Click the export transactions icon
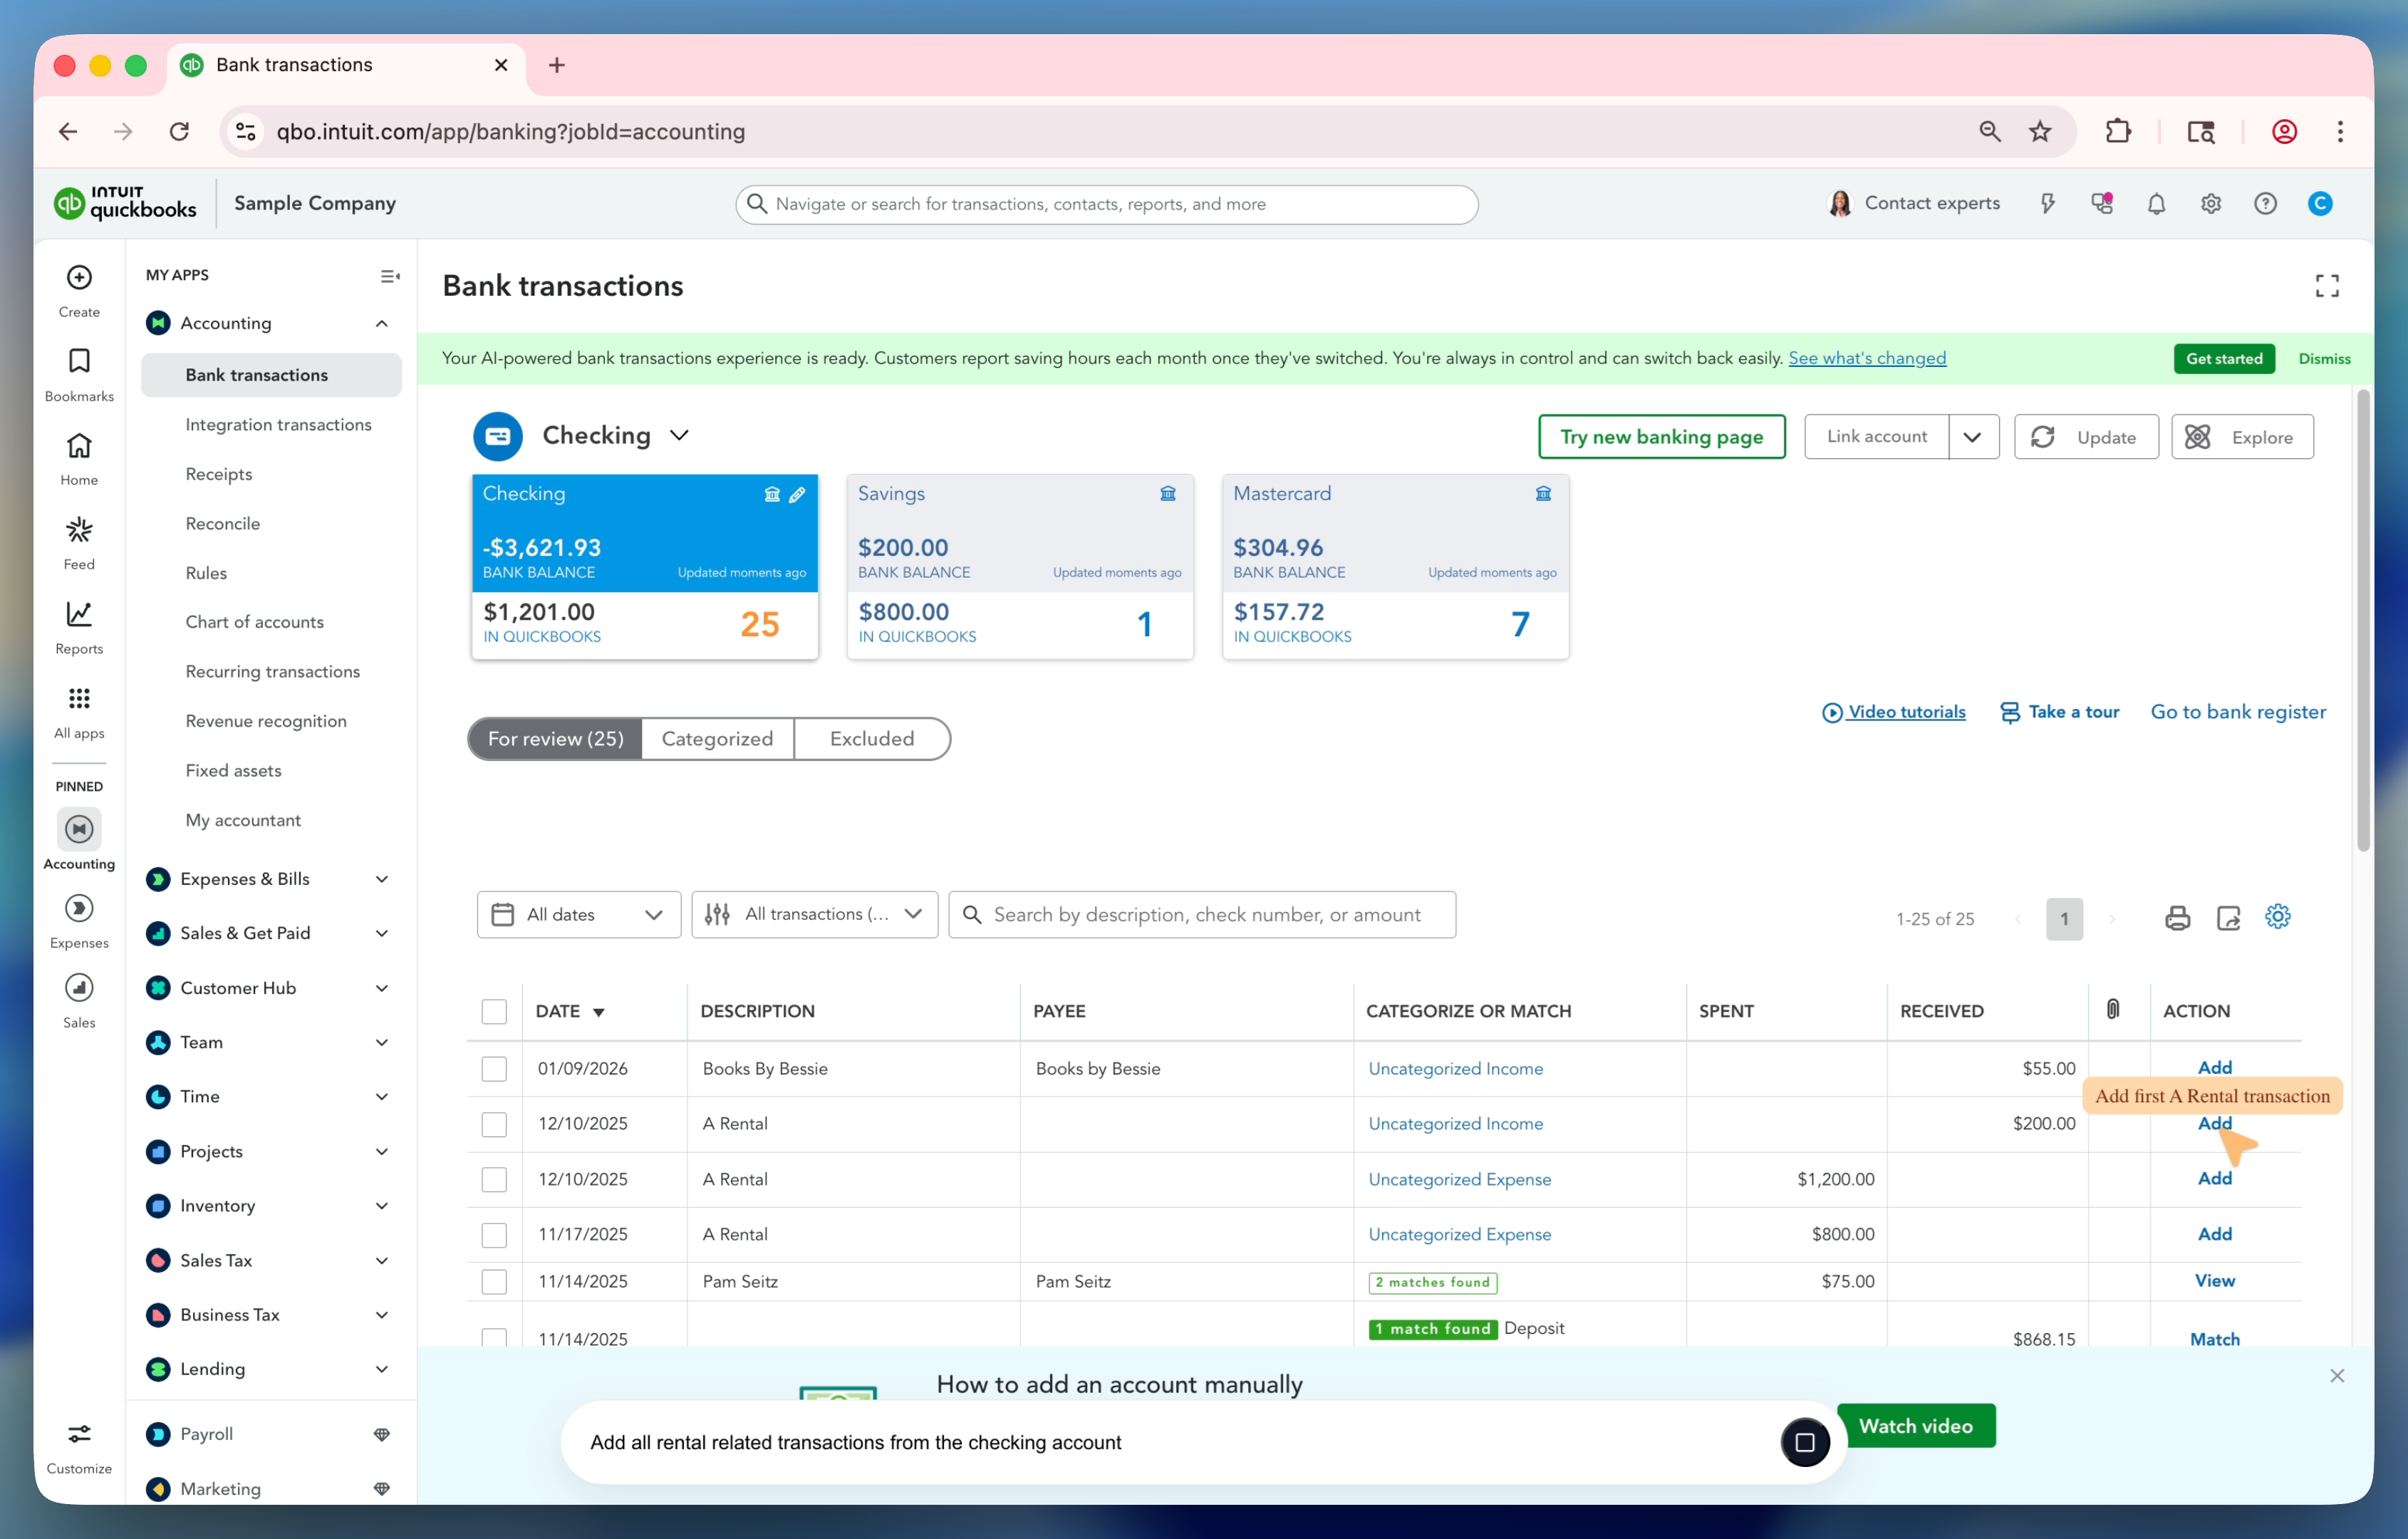 2228,917
